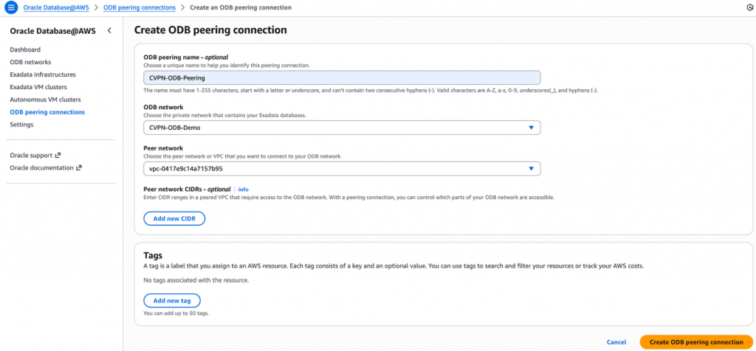Open Oracle support external link
The width and height of the screenshot is (756, 351).
tap(35, 155)
